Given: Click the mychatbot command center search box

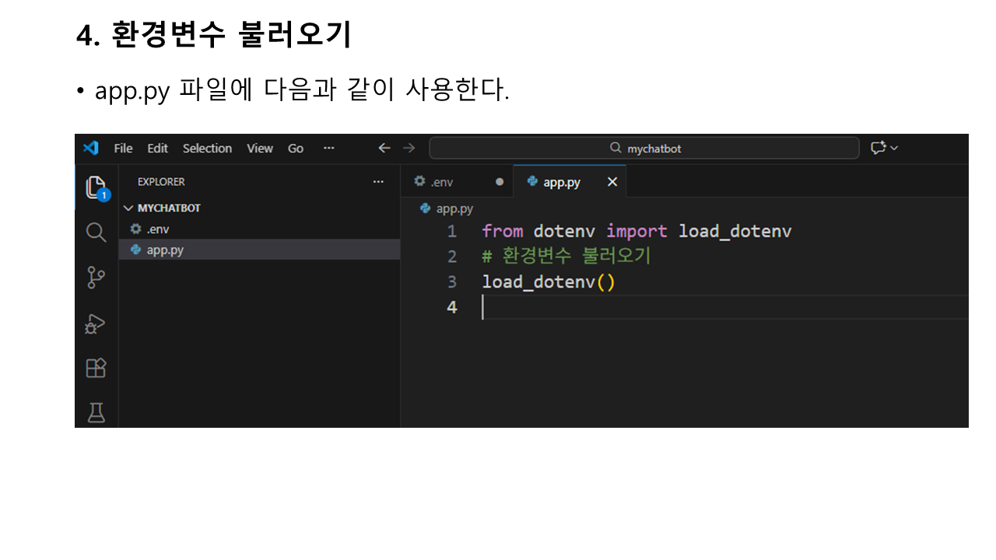Looking at the screenshot, I should [x=644, y=148].
